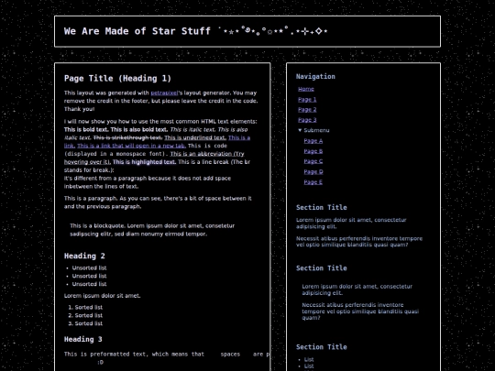Click the 'Heading 2' heading
This screenshot has width=495, height=371.
(x=84, y=256)
